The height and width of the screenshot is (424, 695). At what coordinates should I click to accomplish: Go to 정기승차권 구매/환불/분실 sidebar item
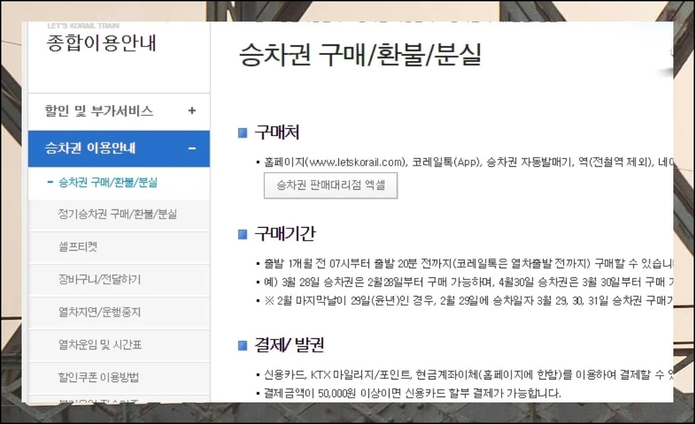coord(117,214)
